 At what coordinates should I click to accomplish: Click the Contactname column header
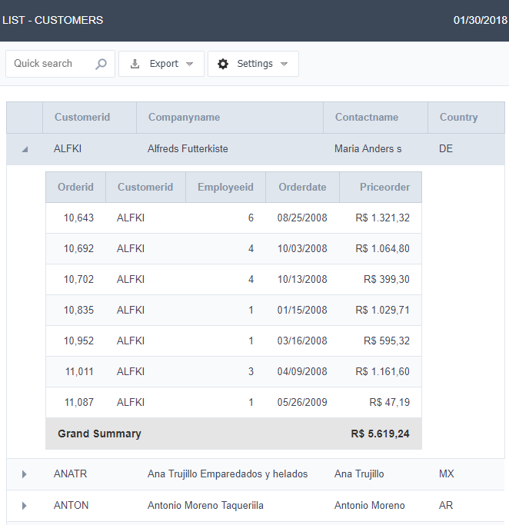[x=367, y=118]
